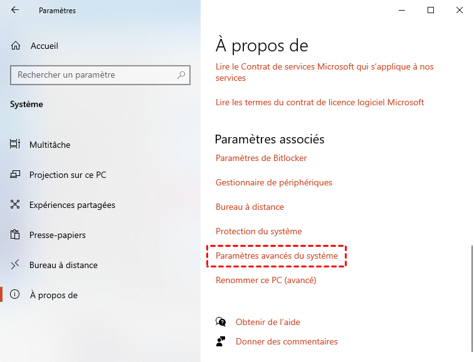Open Paramètres avancés du système link

[276, 256]
